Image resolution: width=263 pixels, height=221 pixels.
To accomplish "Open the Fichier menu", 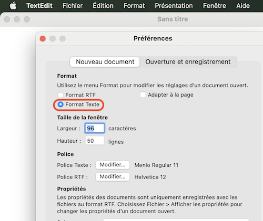I will pos(73,6).
